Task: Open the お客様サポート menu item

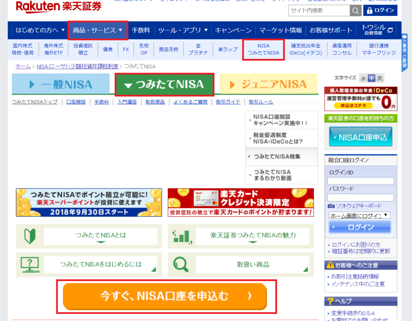Action: click(331, 30)
